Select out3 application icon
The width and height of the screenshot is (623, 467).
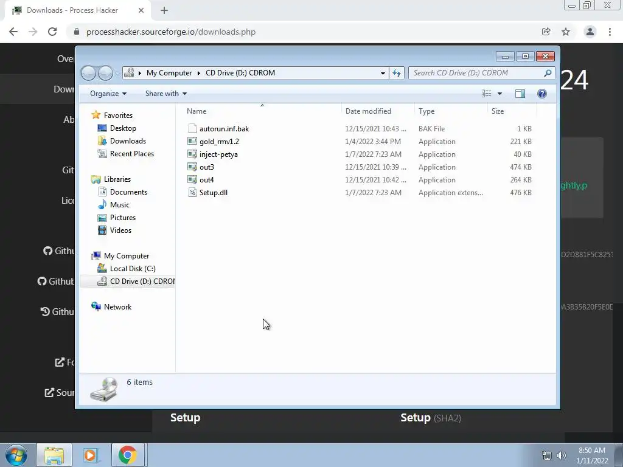point(192,167)
